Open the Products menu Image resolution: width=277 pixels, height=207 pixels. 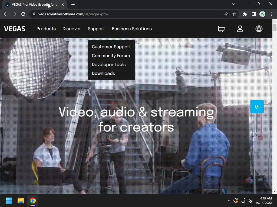pos(46,29)
